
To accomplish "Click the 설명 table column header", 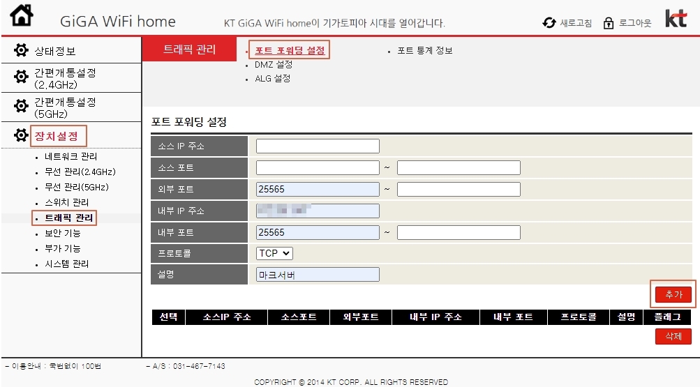I will [x=626, y=317].
